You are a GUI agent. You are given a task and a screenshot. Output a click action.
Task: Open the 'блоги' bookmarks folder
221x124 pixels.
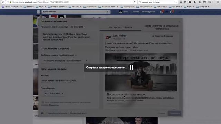(x=29, y=7)
